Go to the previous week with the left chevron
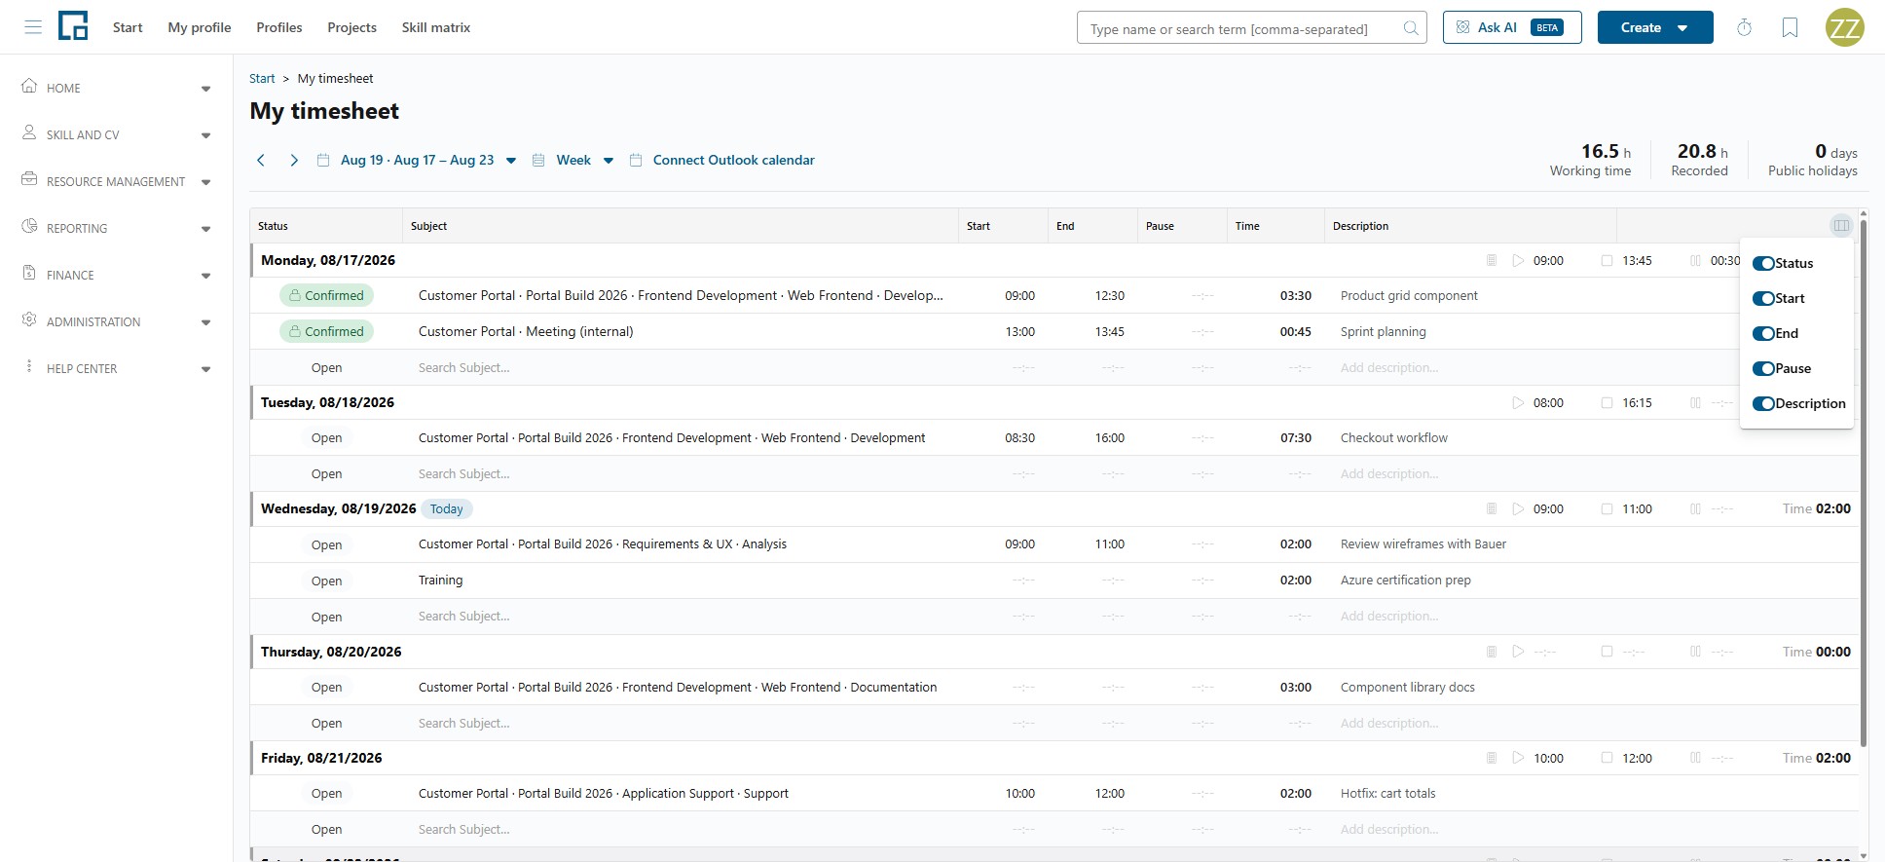Viewport: 1885px width, 862px height. click(261, 160)
